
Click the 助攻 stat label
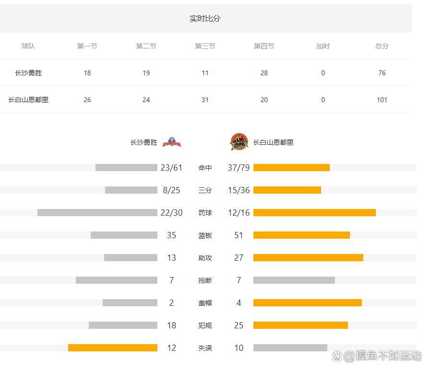(205, 258)
